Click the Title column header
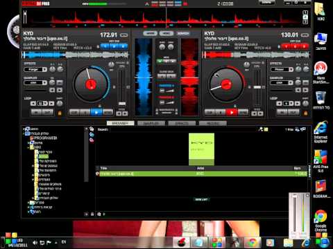The image size is (333, 249). pyautogui.click(x=104, y=168)
